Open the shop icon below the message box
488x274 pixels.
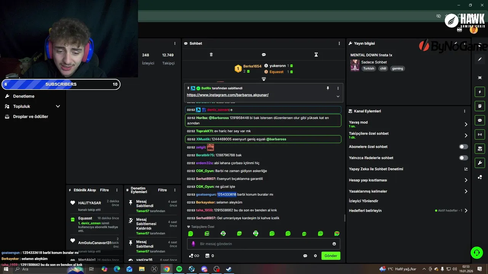click(207, 256)
